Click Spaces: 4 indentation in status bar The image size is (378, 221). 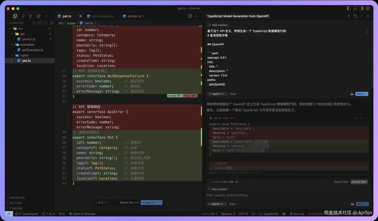(x=228, y=214)
